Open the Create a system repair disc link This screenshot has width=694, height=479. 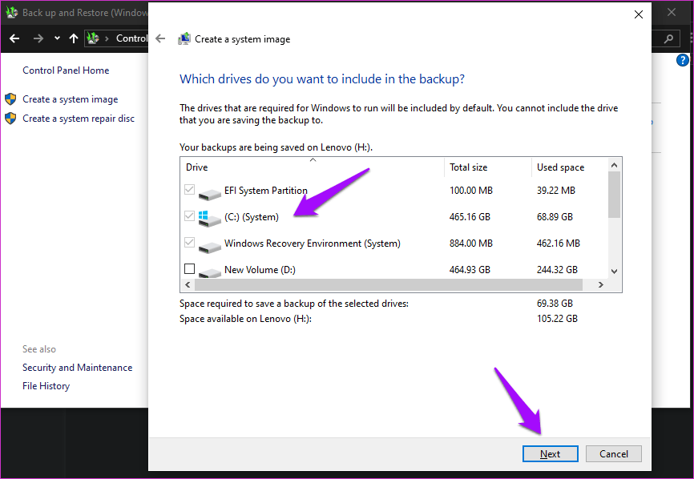pyautogui.click(x=79, y=119)
